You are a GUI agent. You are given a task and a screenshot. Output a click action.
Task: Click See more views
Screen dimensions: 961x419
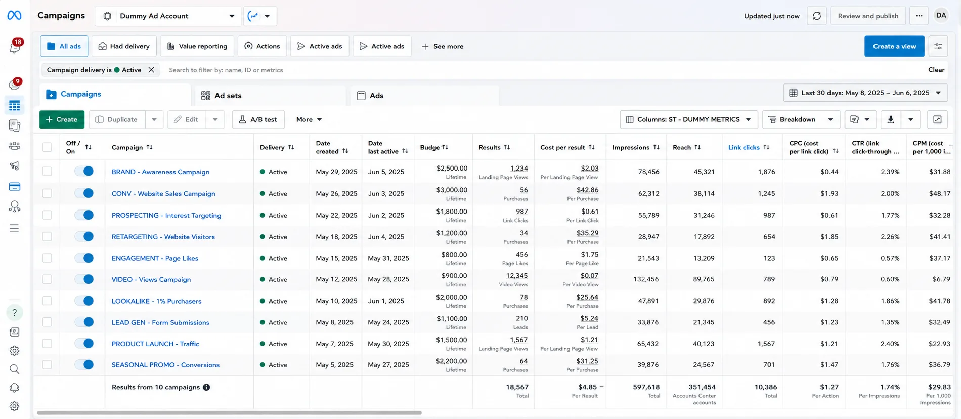[443, 46]
